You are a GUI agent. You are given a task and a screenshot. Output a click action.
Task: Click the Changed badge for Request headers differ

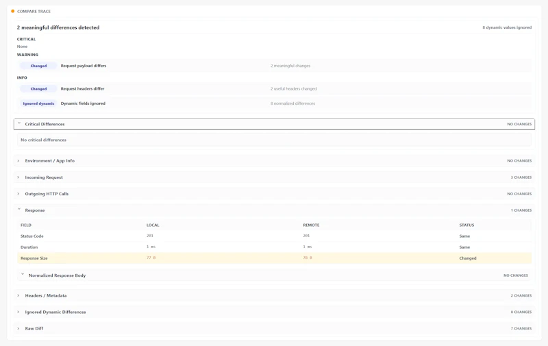[x=38, y=89]
